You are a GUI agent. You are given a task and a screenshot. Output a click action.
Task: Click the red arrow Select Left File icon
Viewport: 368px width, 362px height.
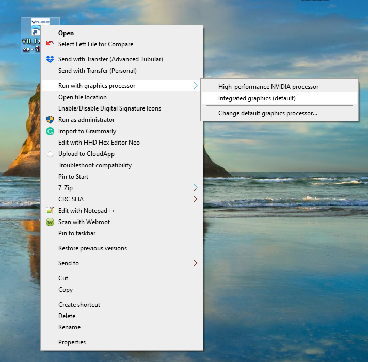click(x=50, y=44)
